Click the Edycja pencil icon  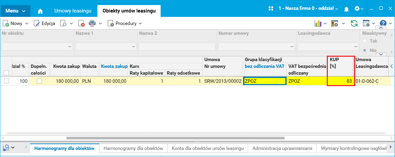pos(37,23)
